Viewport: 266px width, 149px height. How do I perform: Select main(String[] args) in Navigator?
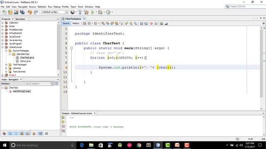pos(22,91)
